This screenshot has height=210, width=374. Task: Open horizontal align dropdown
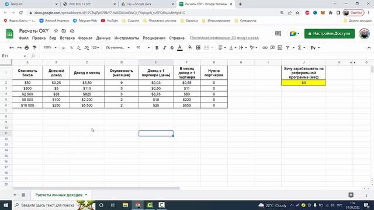[222, 48]
